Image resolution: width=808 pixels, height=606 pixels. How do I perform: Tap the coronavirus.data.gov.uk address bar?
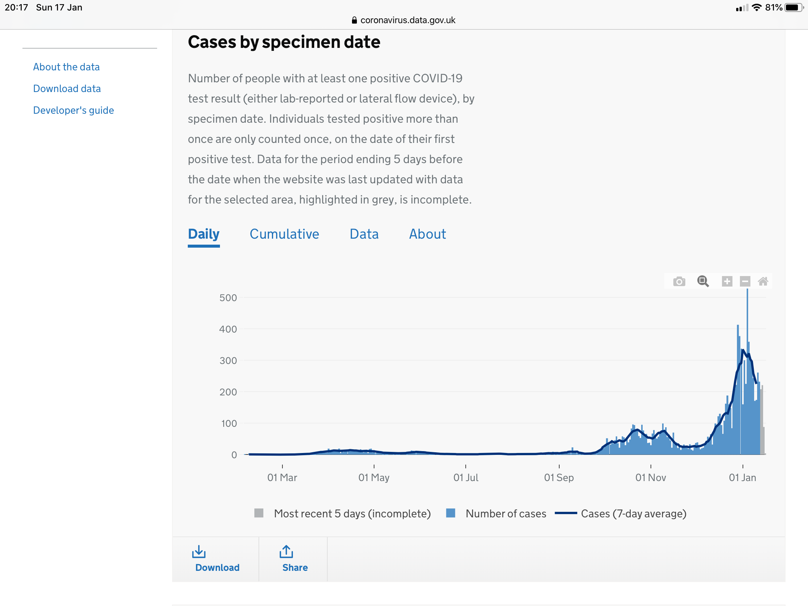[404, 20]
